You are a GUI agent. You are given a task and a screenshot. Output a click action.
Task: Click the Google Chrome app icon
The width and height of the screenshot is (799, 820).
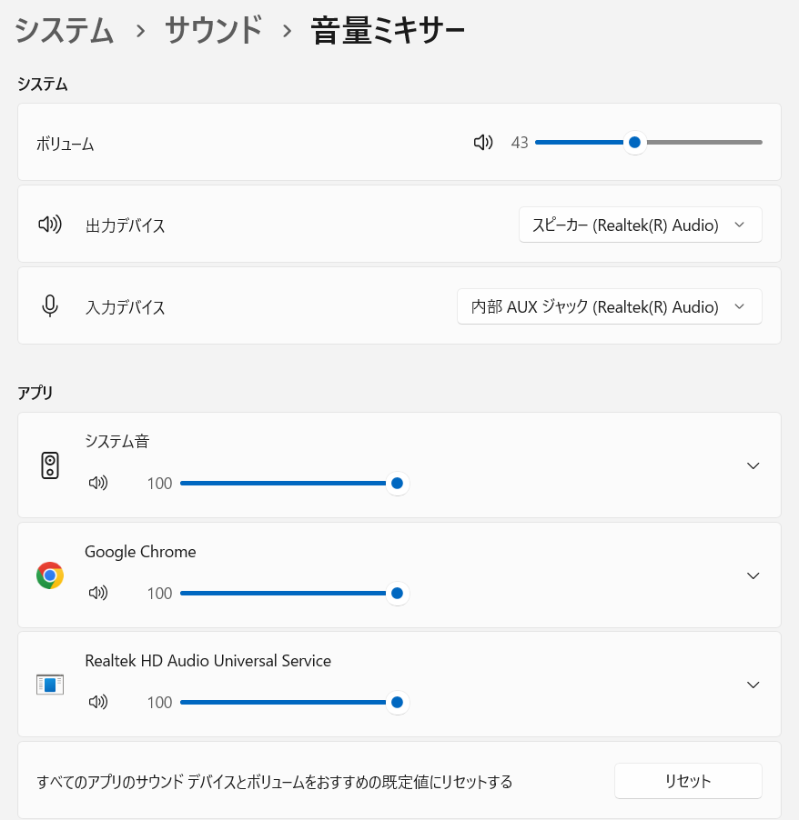(x=50, y=575)
